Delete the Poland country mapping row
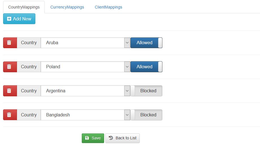Viewport: 260px width, 149px height. click(x=9, y=67)
